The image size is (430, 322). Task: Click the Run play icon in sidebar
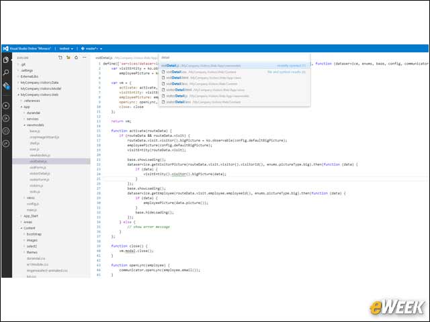6,106
